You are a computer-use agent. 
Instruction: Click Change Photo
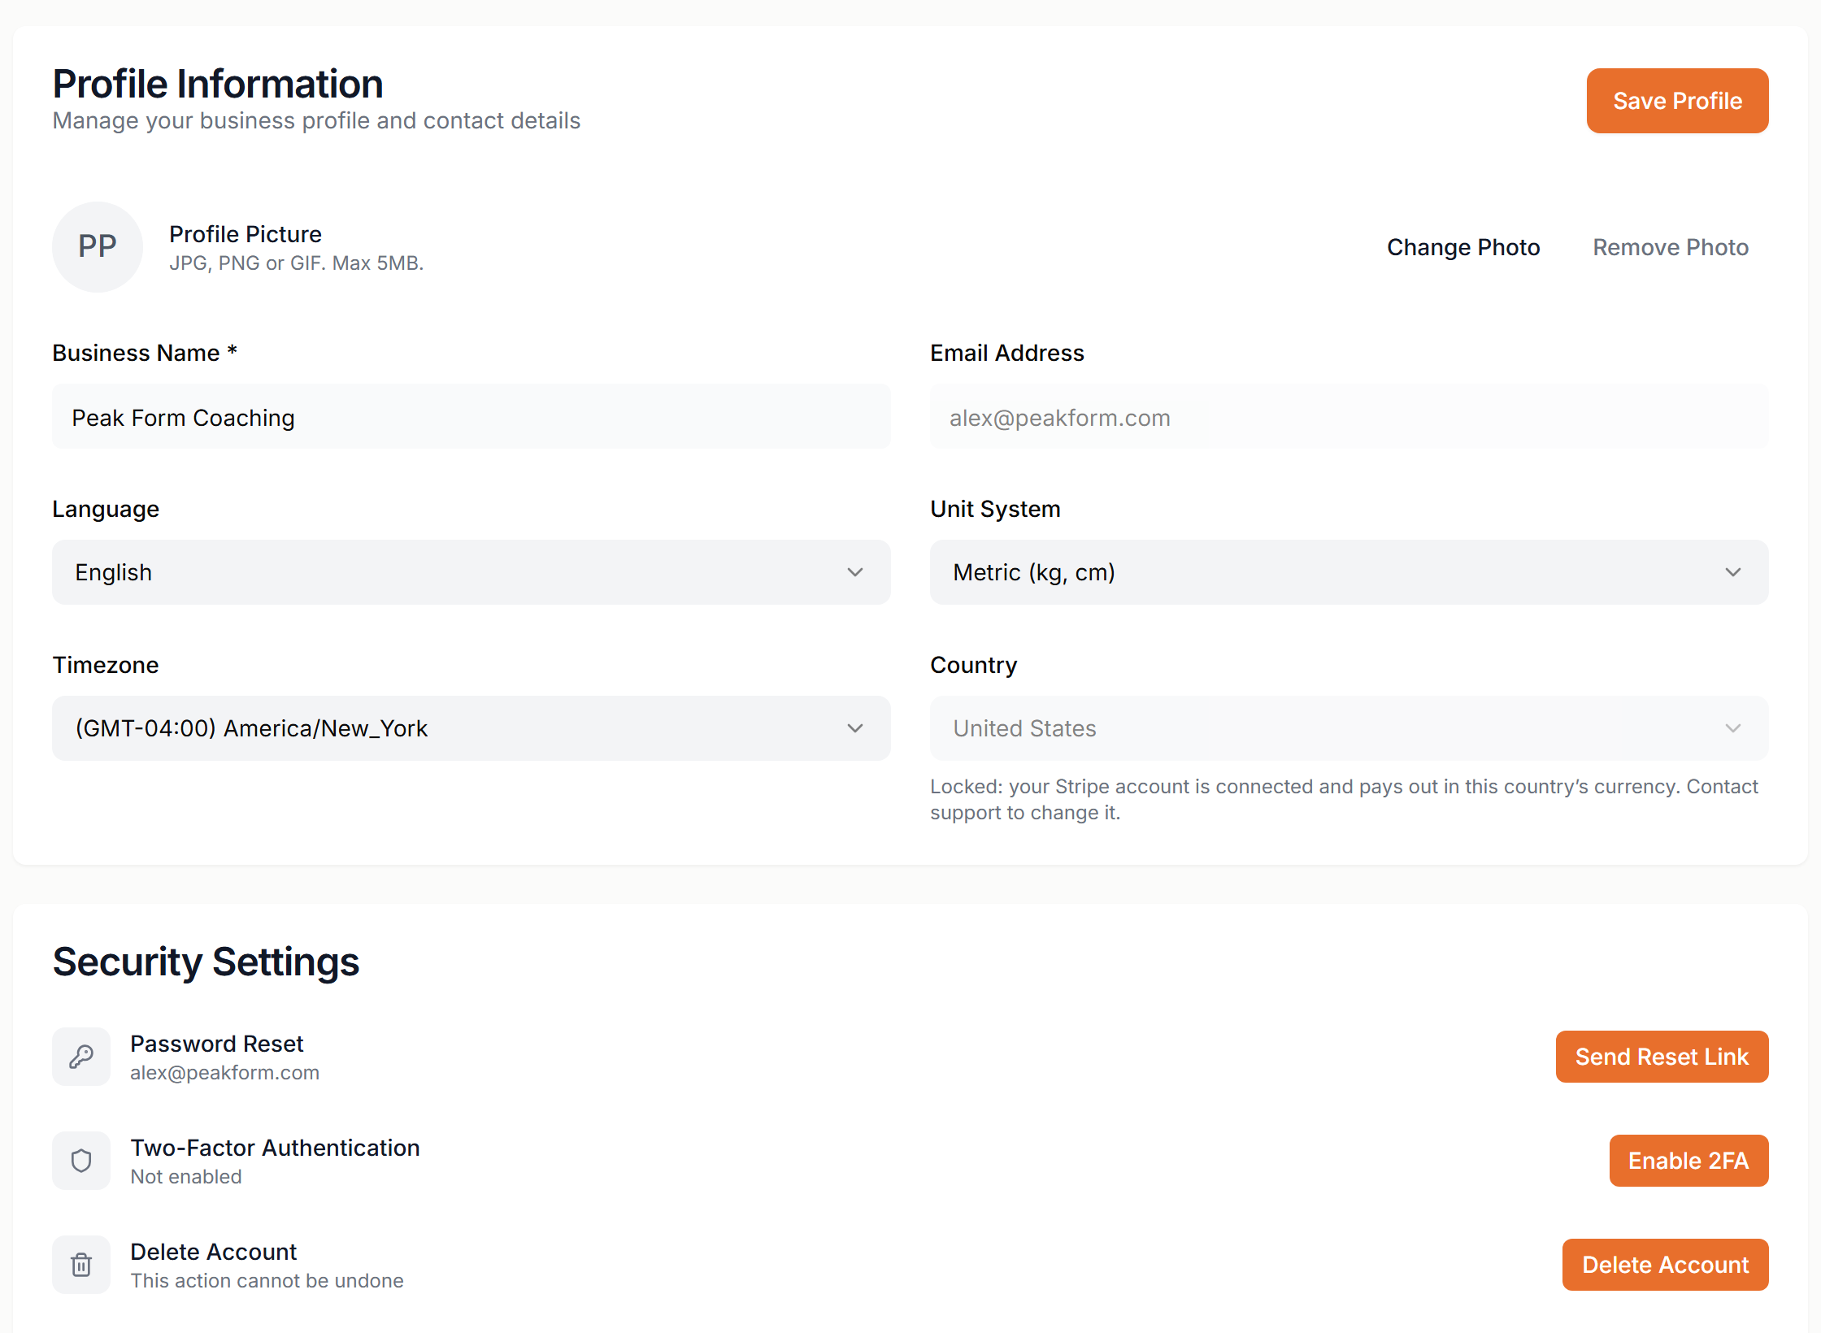(x=1463, y=247)
